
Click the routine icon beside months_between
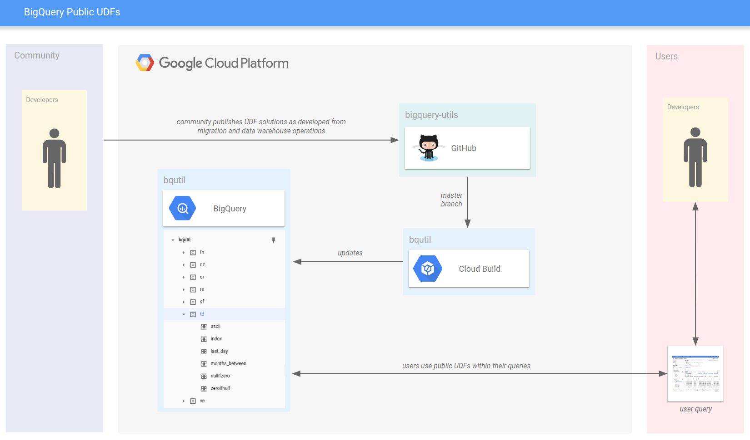(x=204, y=364)
